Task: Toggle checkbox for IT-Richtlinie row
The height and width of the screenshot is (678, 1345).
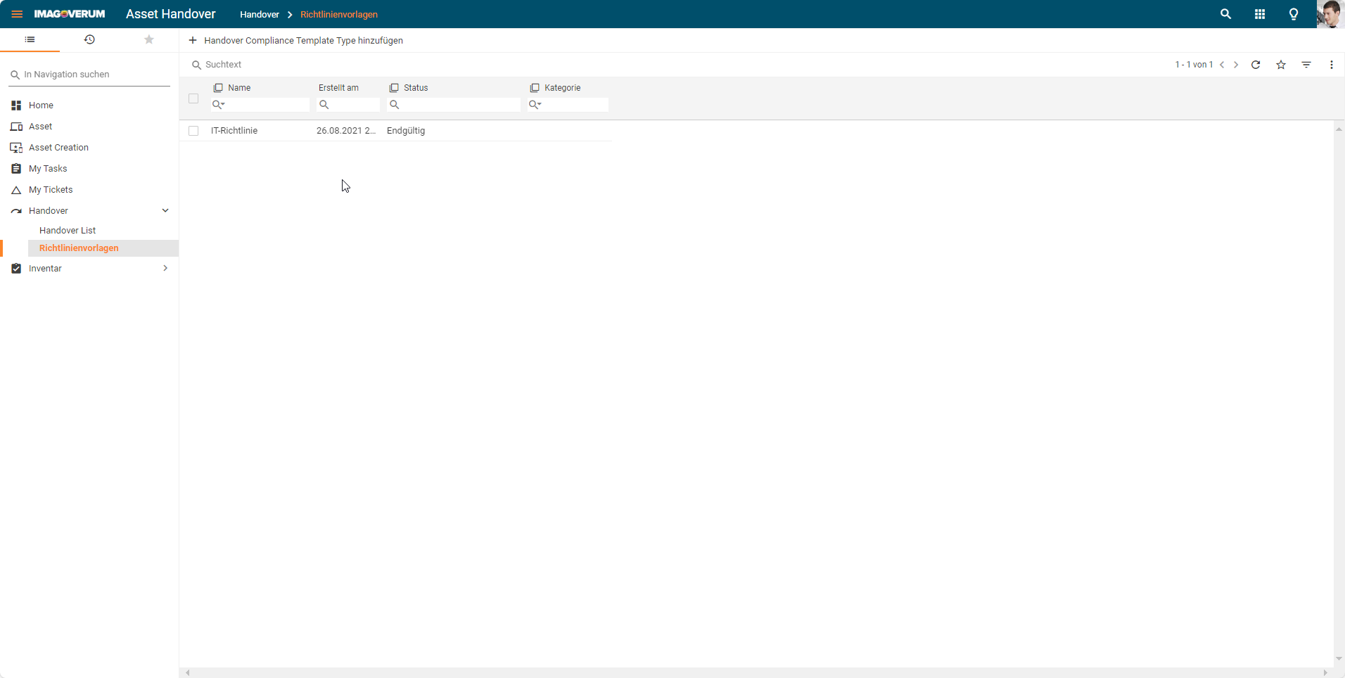Action: coord(193,131)
